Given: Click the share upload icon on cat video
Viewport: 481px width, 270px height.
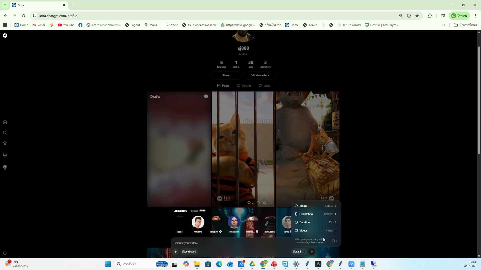Looking at the screenshot, I should 271,203.
